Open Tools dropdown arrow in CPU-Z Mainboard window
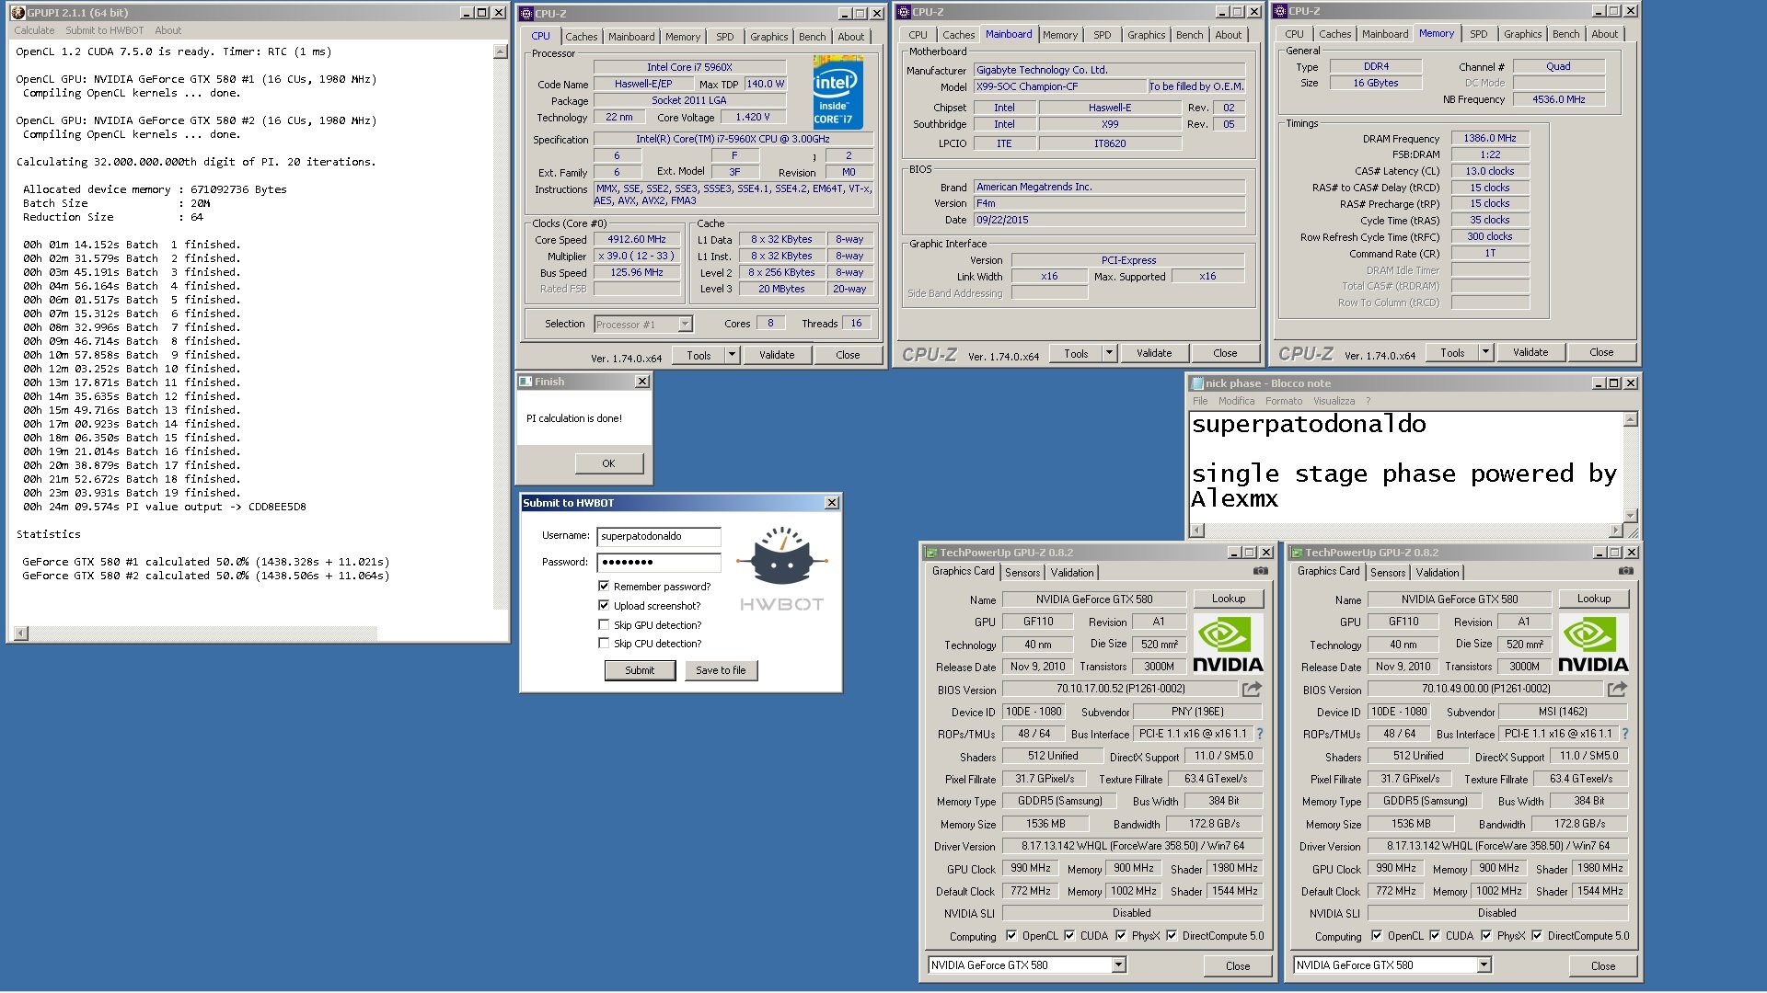 [1109, 353]
